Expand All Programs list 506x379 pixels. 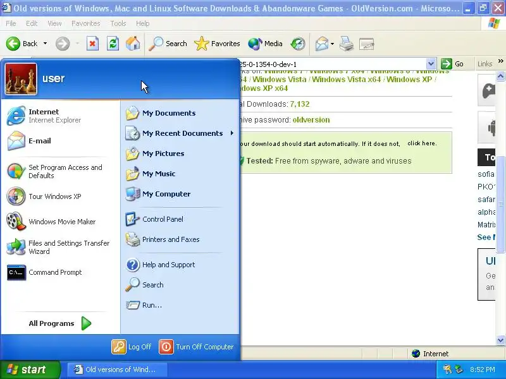click(x=60, y=323)
